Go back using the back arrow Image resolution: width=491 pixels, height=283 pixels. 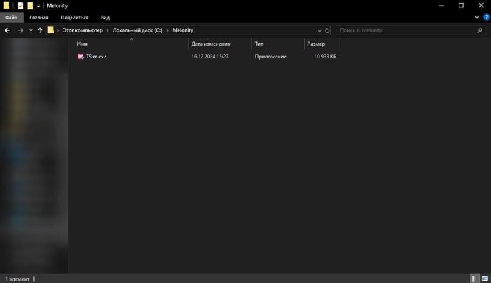[x=8, y=30]
